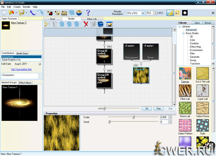Screen dimensions: 216x156
Task: Open the New Texture 1 link
Action: [x=19, y=23]
